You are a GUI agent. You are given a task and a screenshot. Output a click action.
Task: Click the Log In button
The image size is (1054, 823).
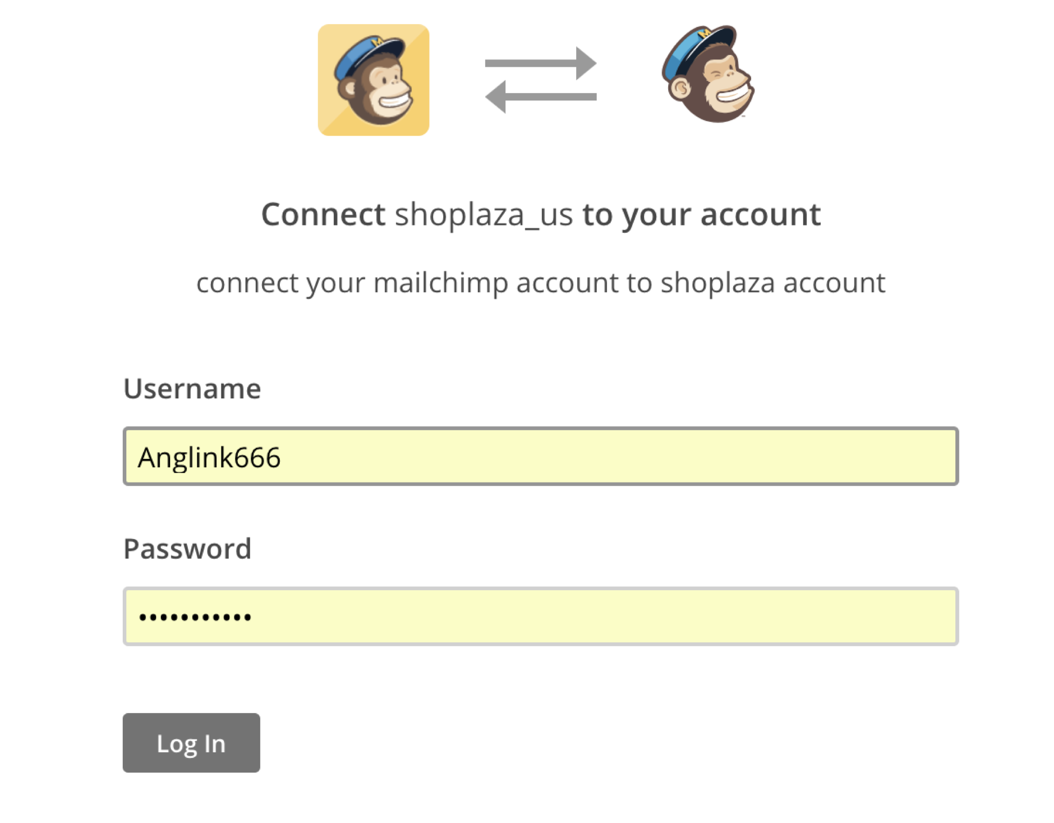(191, 743)
